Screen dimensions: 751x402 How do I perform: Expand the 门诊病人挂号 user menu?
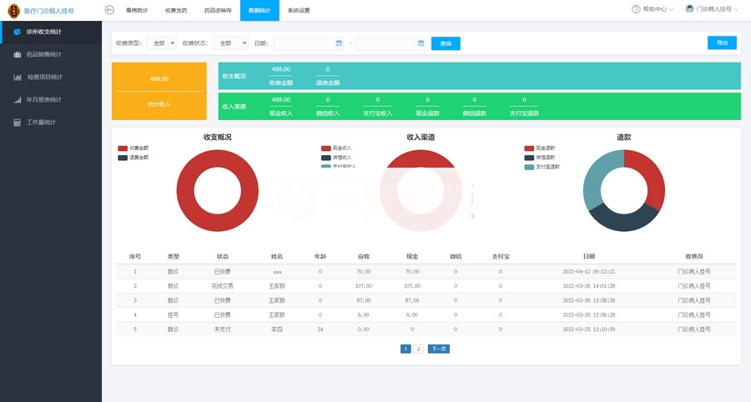pyautogui.click(x=712, y=9)
